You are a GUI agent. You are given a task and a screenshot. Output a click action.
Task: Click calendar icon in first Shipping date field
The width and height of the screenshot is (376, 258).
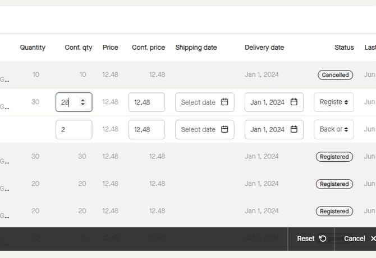click(x=224, y=102)
